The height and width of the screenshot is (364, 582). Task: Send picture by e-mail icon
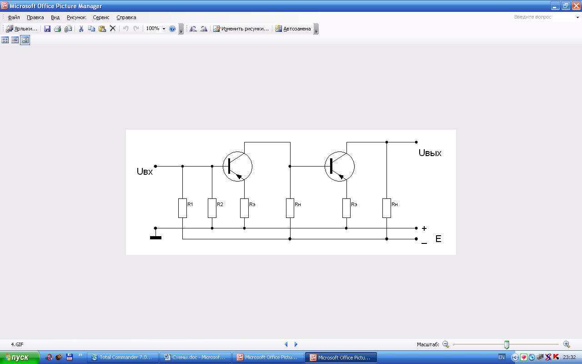(x=68, y=29)
